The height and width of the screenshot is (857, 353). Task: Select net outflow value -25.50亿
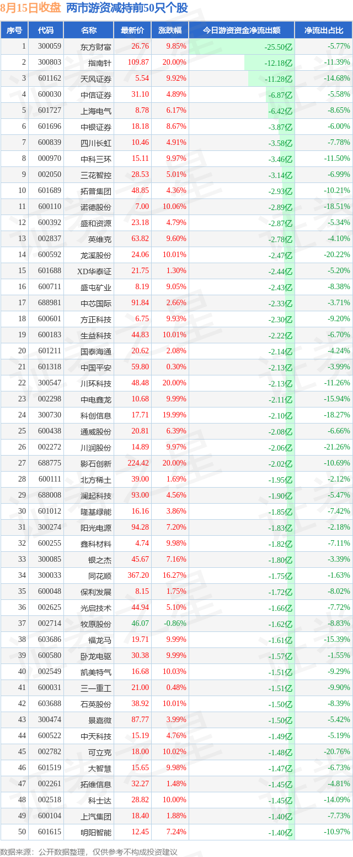(279, 47)
